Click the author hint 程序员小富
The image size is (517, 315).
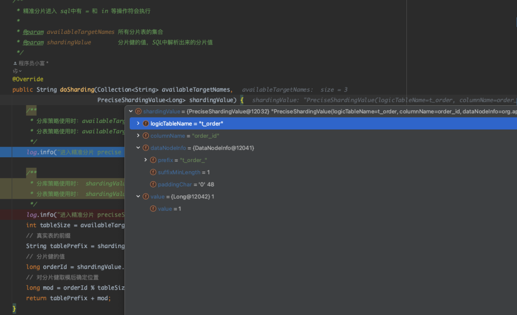(33, 63)
